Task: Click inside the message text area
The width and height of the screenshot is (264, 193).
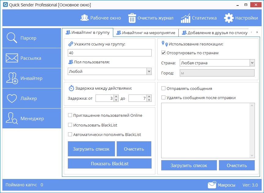Action: tap(205, 130)
